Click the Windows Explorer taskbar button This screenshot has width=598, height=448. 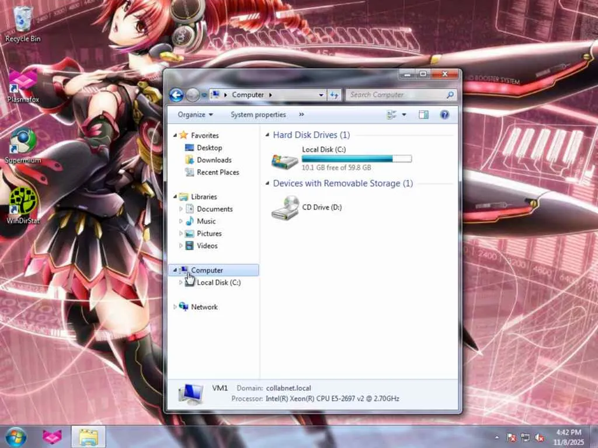coord(88,437)
